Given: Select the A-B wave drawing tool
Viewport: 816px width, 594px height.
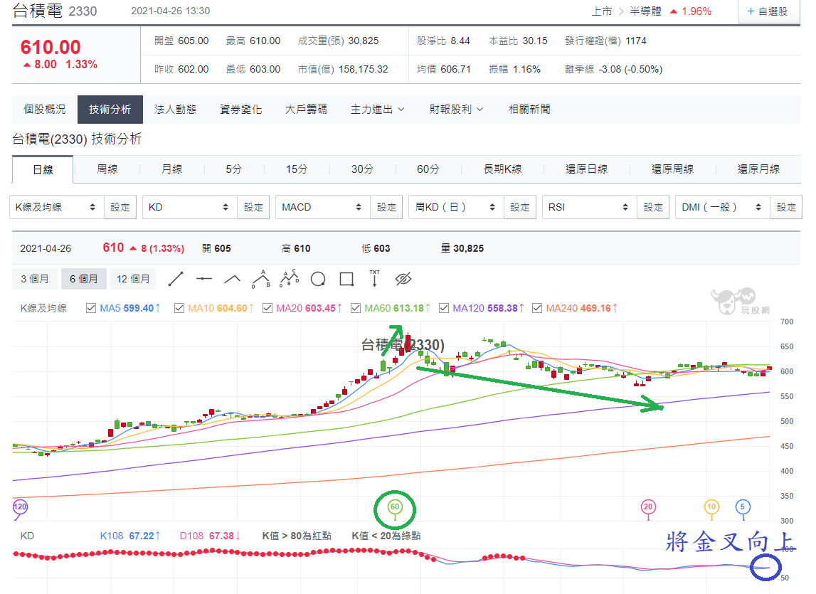Looking at the screenshot, I should [x=260, y=279].
